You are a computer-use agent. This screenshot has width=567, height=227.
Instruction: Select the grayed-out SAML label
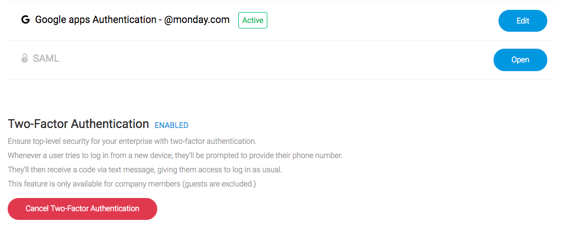[x=46, y=59]
